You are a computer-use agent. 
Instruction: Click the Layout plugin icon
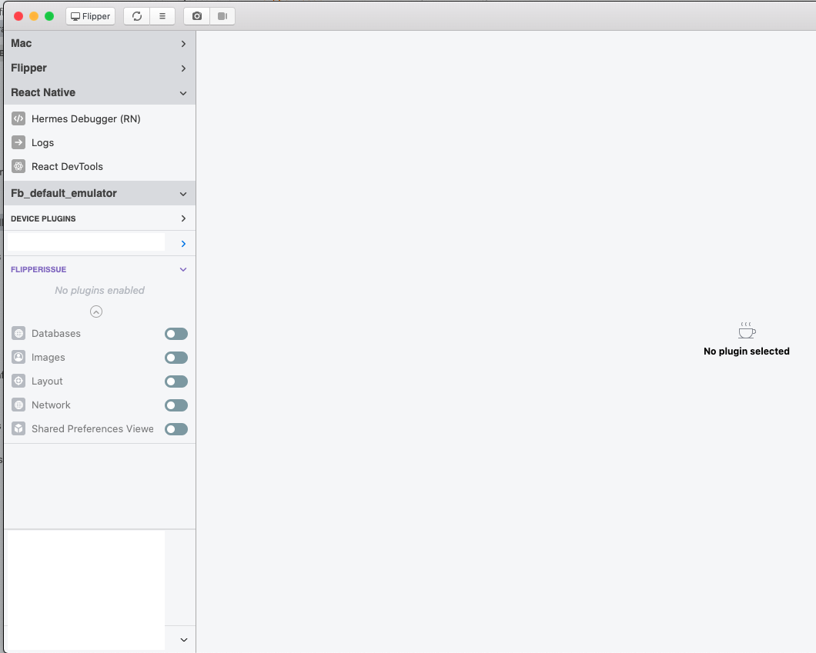pyautogui.click(x=18, y=381)
